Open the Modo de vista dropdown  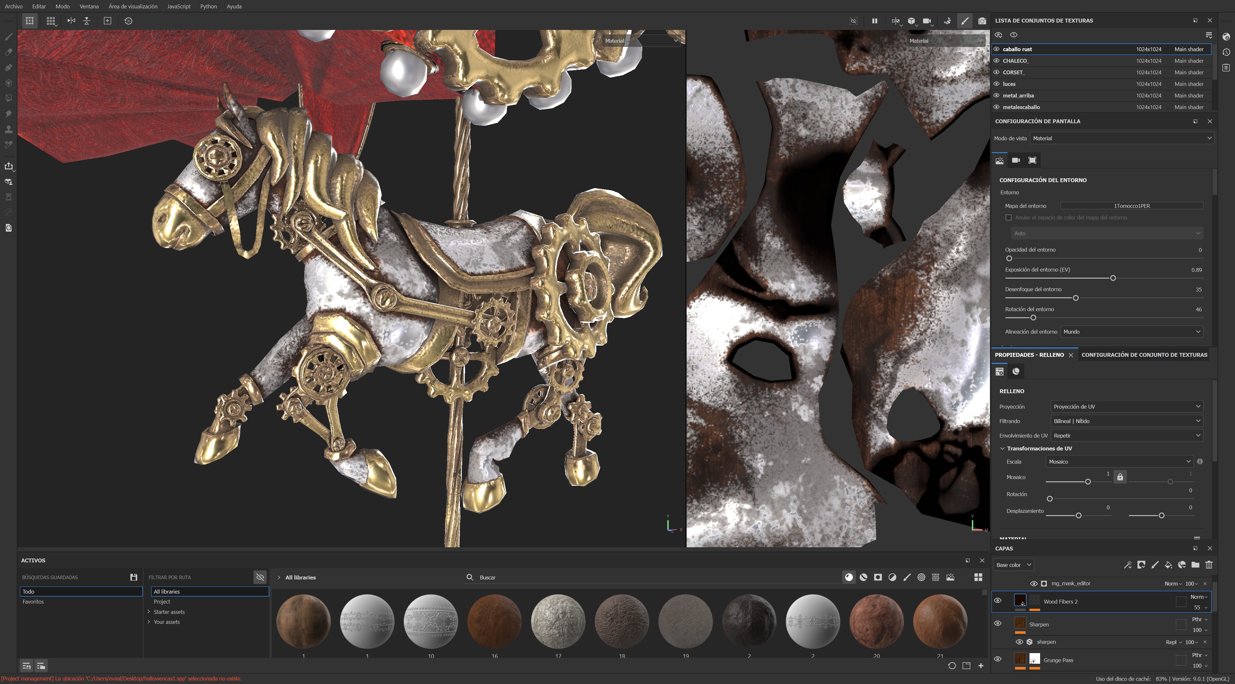coord(1121,138)
